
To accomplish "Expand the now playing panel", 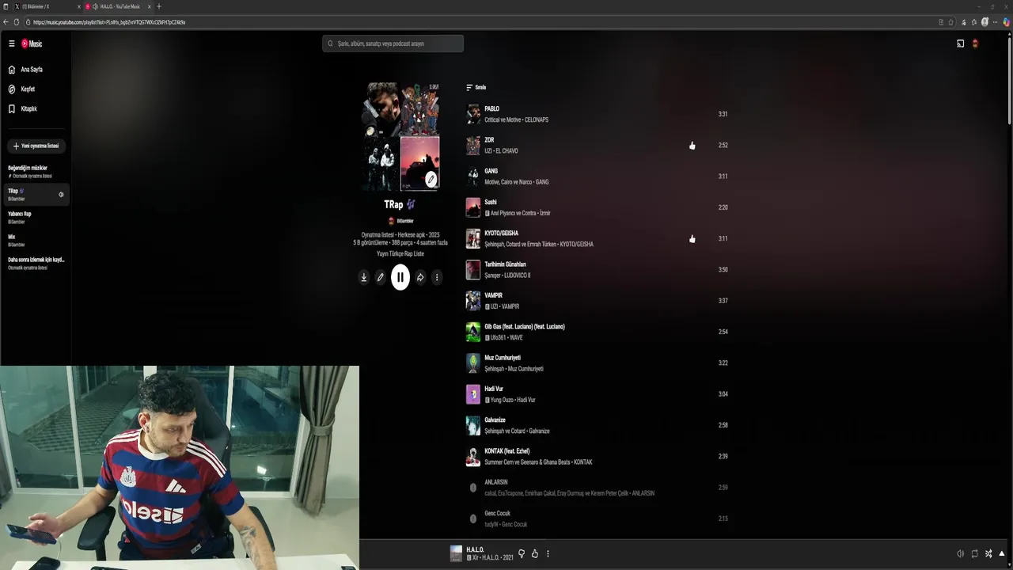I will 1002,553.
